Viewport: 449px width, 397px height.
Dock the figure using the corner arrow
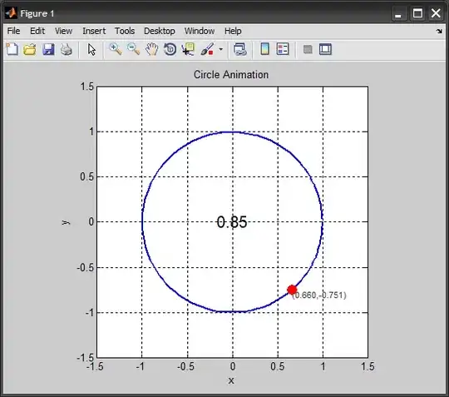click(x=440, y=31)
